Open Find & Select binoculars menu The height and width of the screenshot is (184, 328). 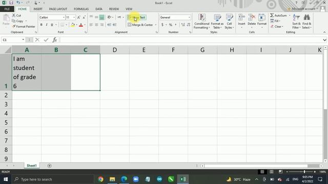306,21
